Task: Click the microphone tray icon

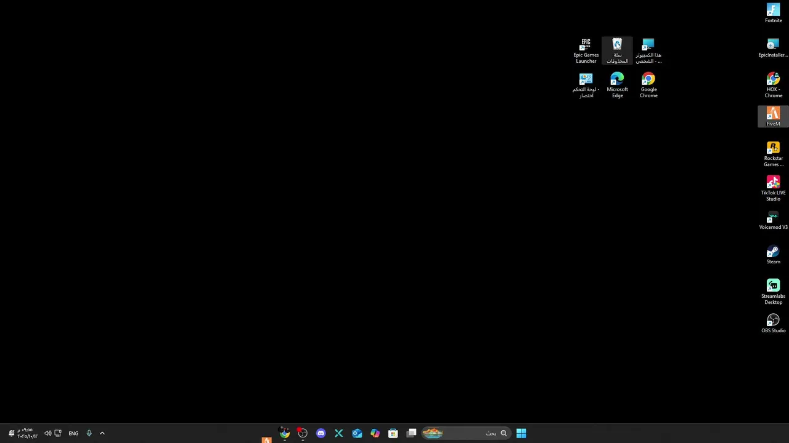Action: 89,433
